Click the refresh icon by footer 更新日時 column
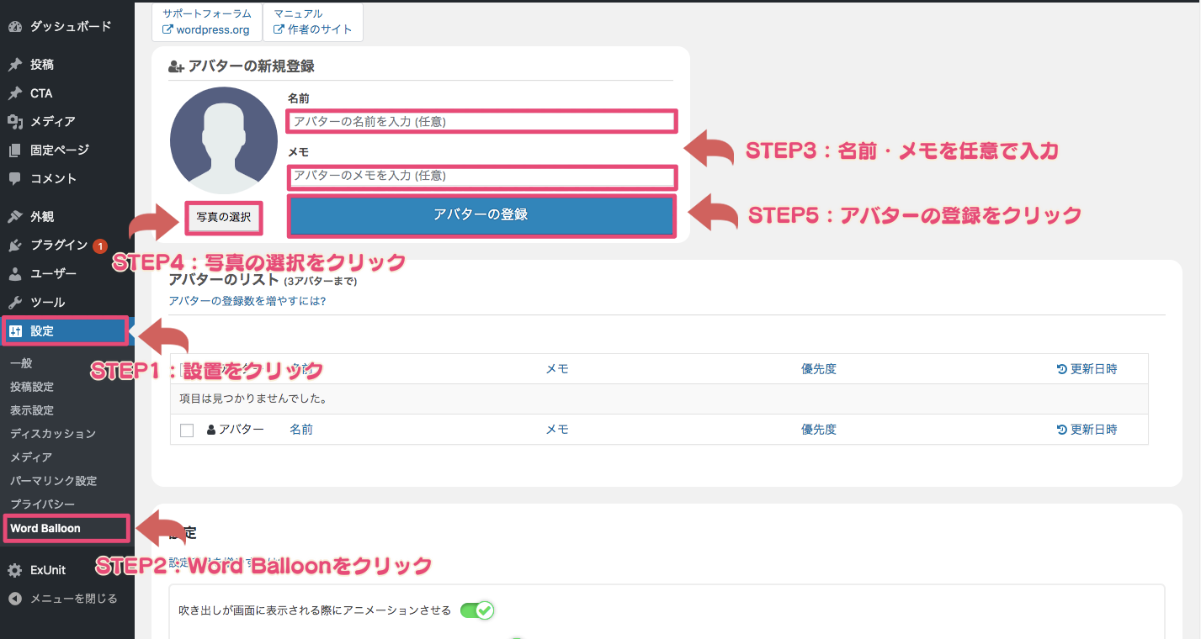 point(1062,430)
